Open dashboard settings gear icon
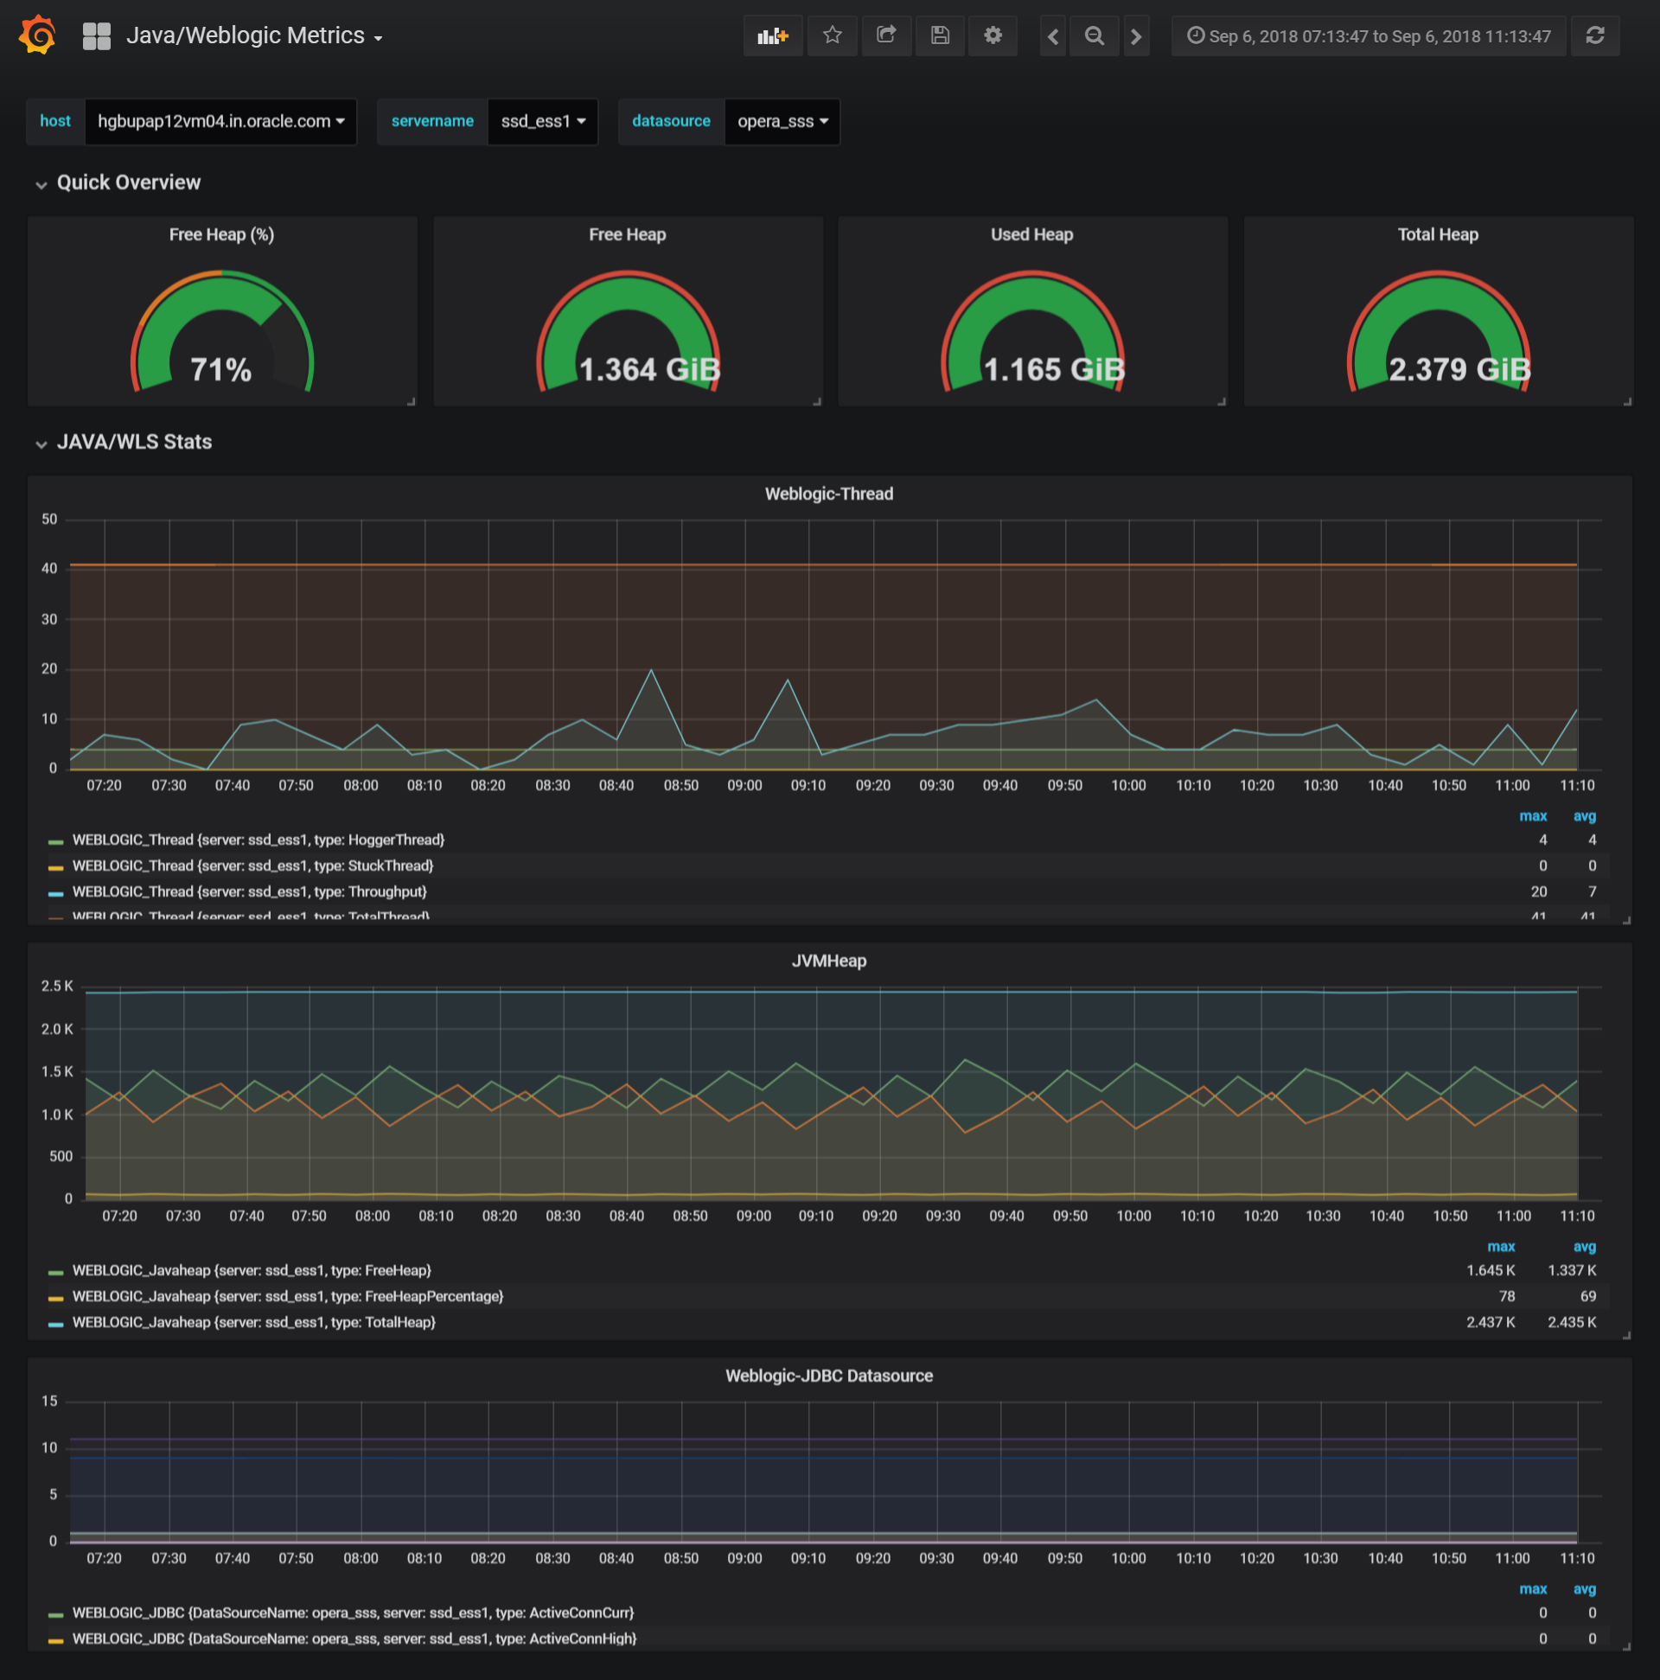 pyautogui.click(x=993, y=35)
